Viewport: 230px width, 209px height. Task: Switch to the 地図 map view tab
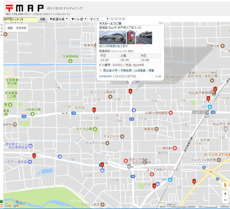(10, 28)
